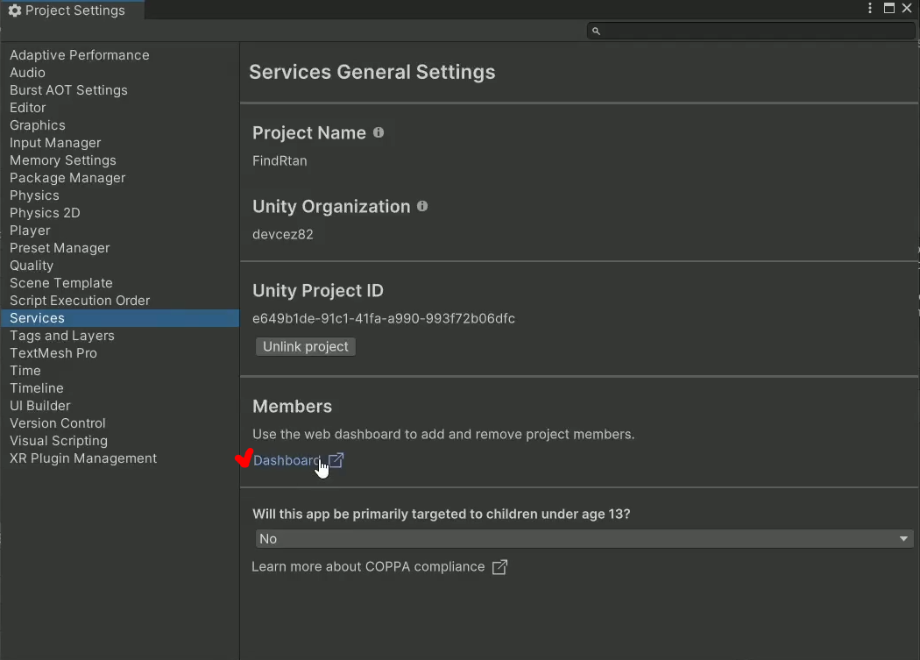Click the Project Name info icon
This screenshot has height=660, width=920.
pyautogui.click(x=379, y=132)
